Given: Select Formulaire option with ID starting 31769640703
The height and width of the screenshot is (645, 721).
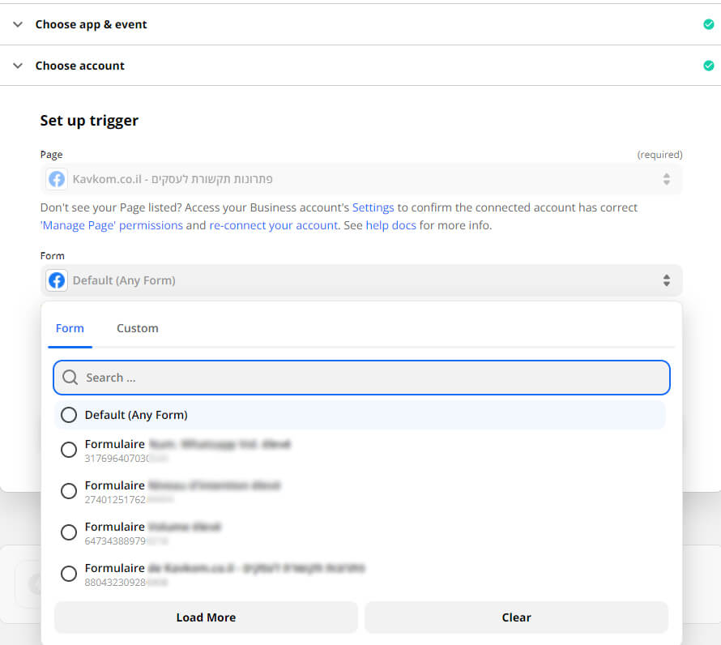Looking at the screenshot, I should coord(70,451).
